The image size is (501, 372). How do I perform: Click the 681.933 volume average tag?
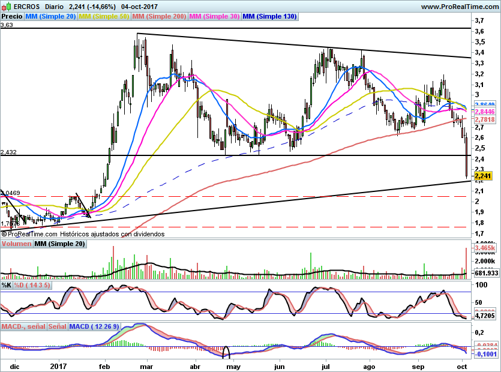tap(487, 273)
